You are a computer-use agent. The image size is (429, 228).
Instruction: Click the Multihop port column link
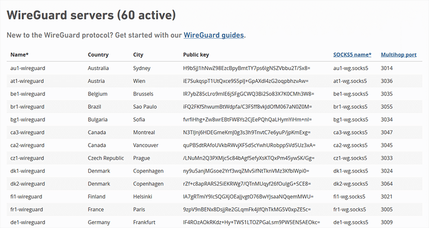tap(398, 55)
